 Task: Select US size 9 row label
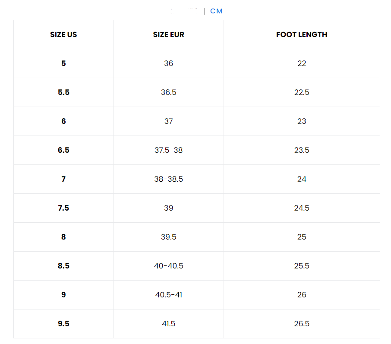pos(63,295)
